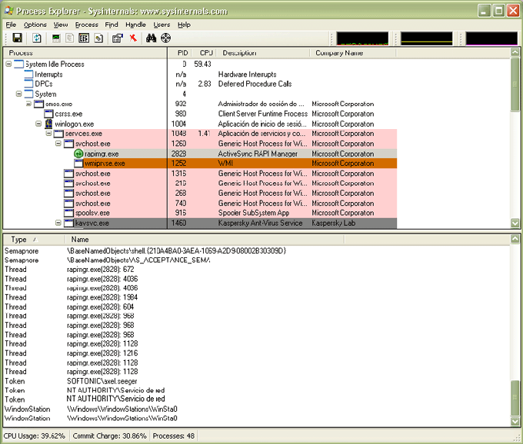Select the highlighted wmiprvse.exe row

pos(200,164)
